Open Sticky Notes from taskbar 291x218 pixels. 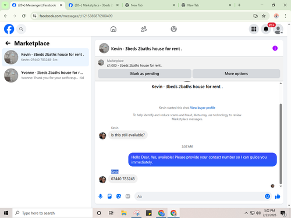(148, 213)
